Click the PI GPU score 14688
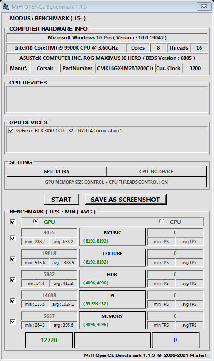 pos(49,295)
